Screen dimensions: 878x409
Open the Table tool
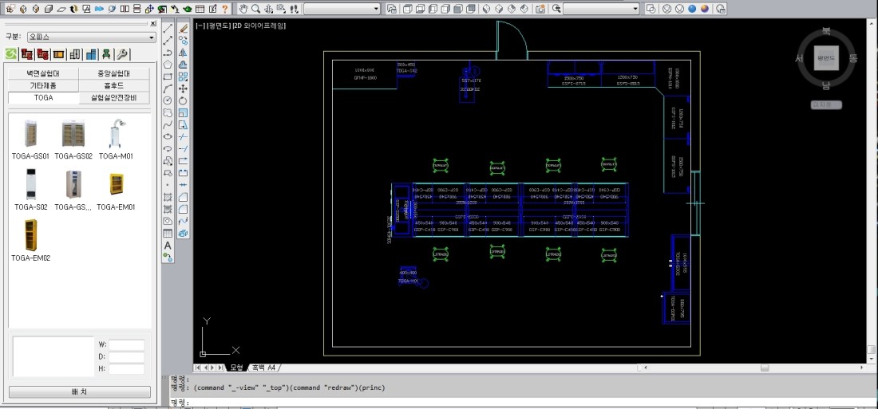coord(167,234)
